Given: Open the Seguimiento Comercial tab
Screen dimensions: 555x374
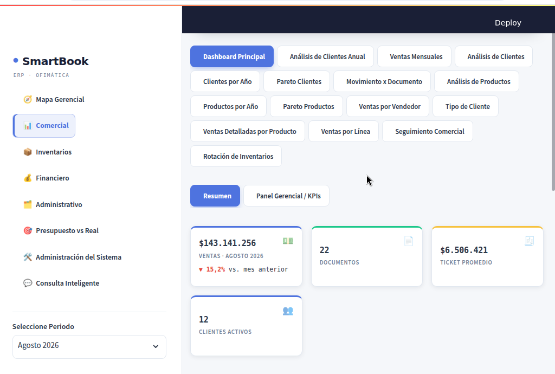Looking at the screenshot, I should (428, 131).
